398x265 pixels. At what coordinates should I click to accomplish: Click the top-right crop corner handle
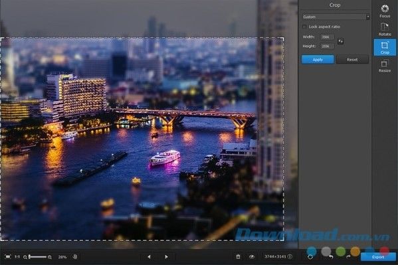click(283, 39)
